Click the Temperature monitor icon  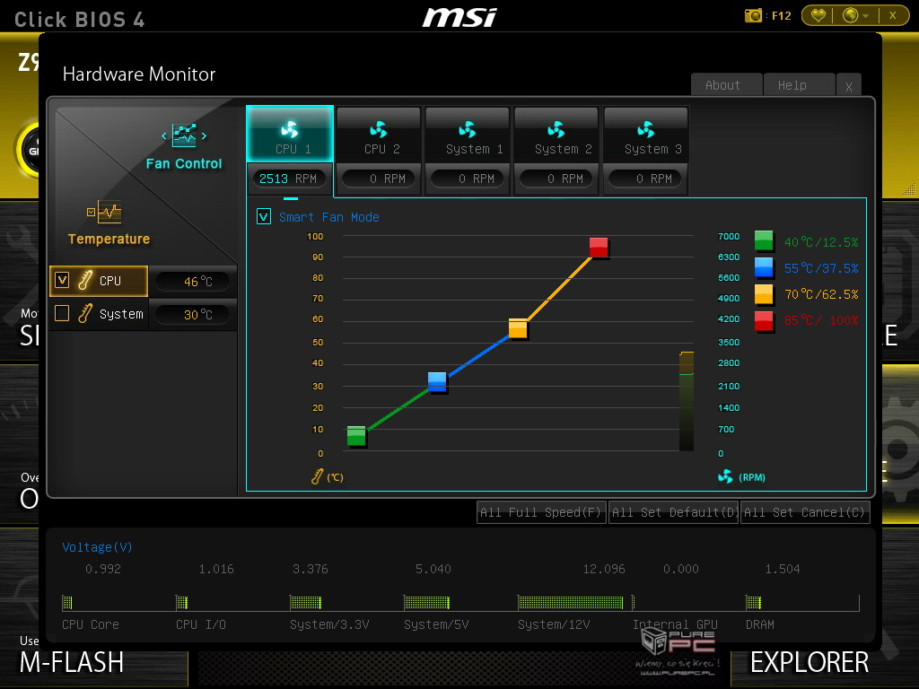coord(109,212)
